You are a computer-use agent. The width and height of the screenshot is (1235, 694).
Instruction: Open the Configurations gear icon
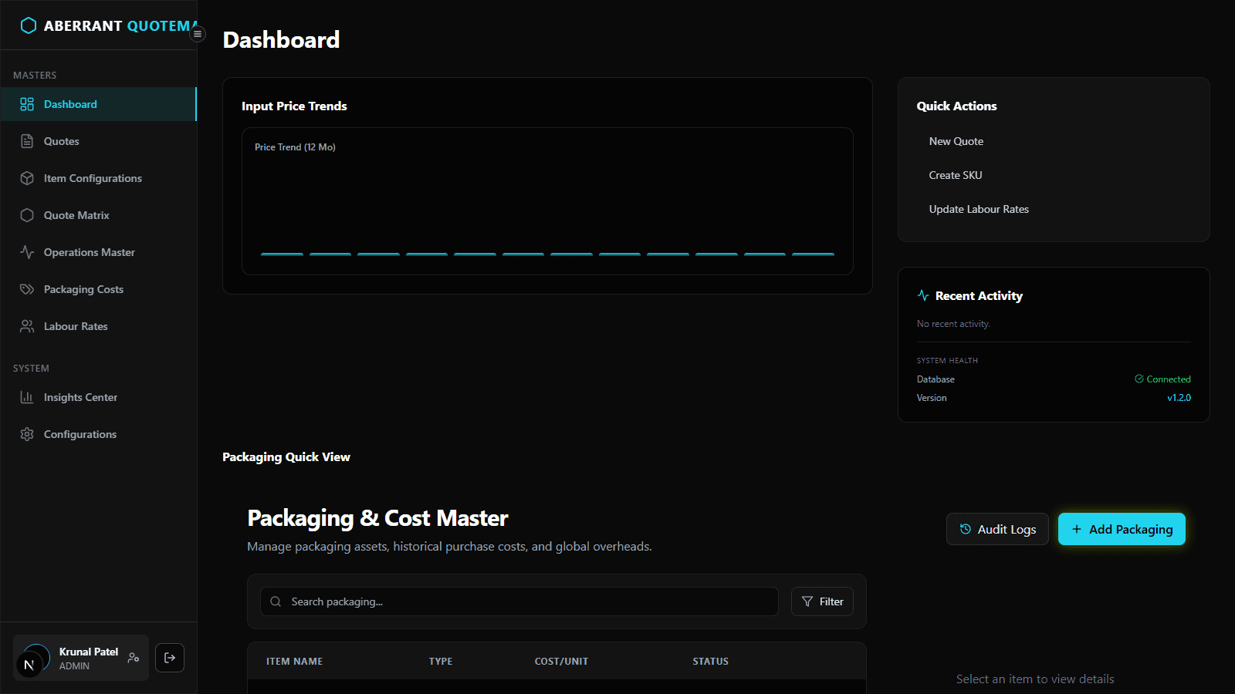pos(28,433)
